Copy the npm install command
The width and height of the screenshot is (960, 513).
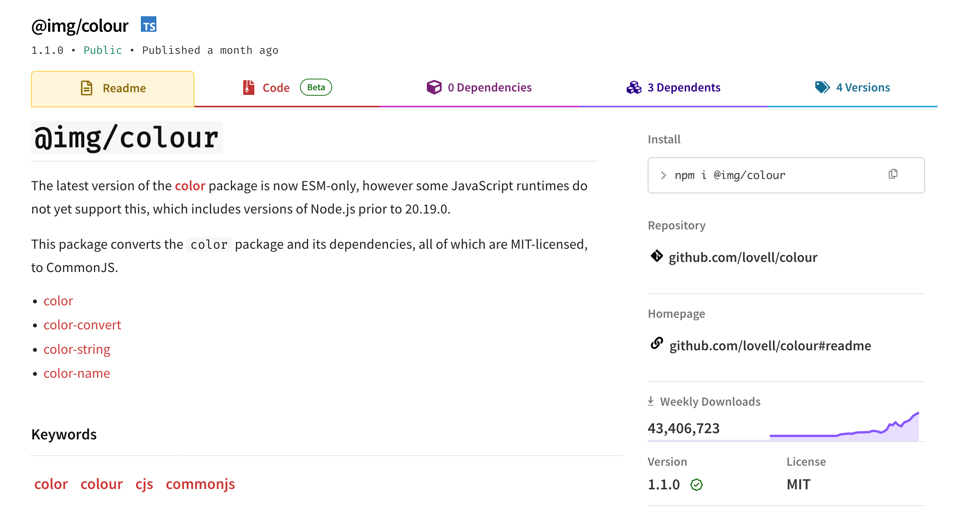pos(893,174)
